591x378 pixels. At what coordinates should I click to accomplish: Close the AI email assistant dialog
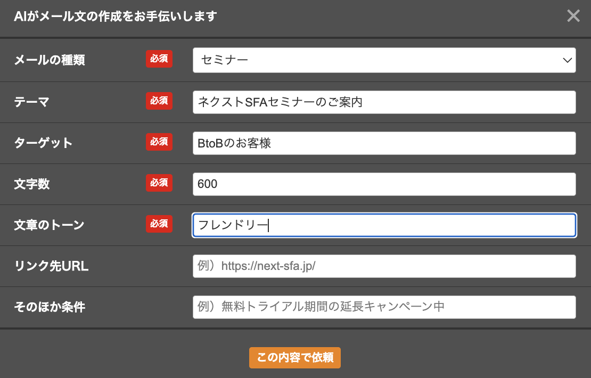click(573, 16)
